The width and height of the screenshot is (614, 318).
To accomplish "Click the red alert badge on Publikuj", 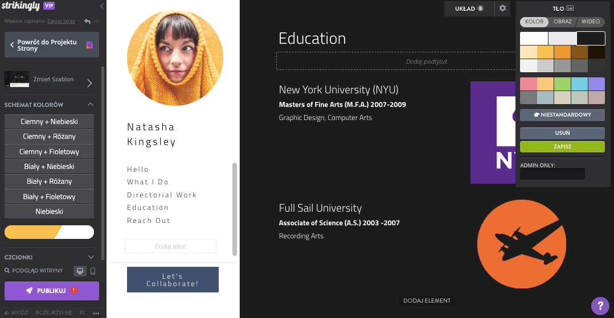I will pyautogui.click(x=73, y=290).
